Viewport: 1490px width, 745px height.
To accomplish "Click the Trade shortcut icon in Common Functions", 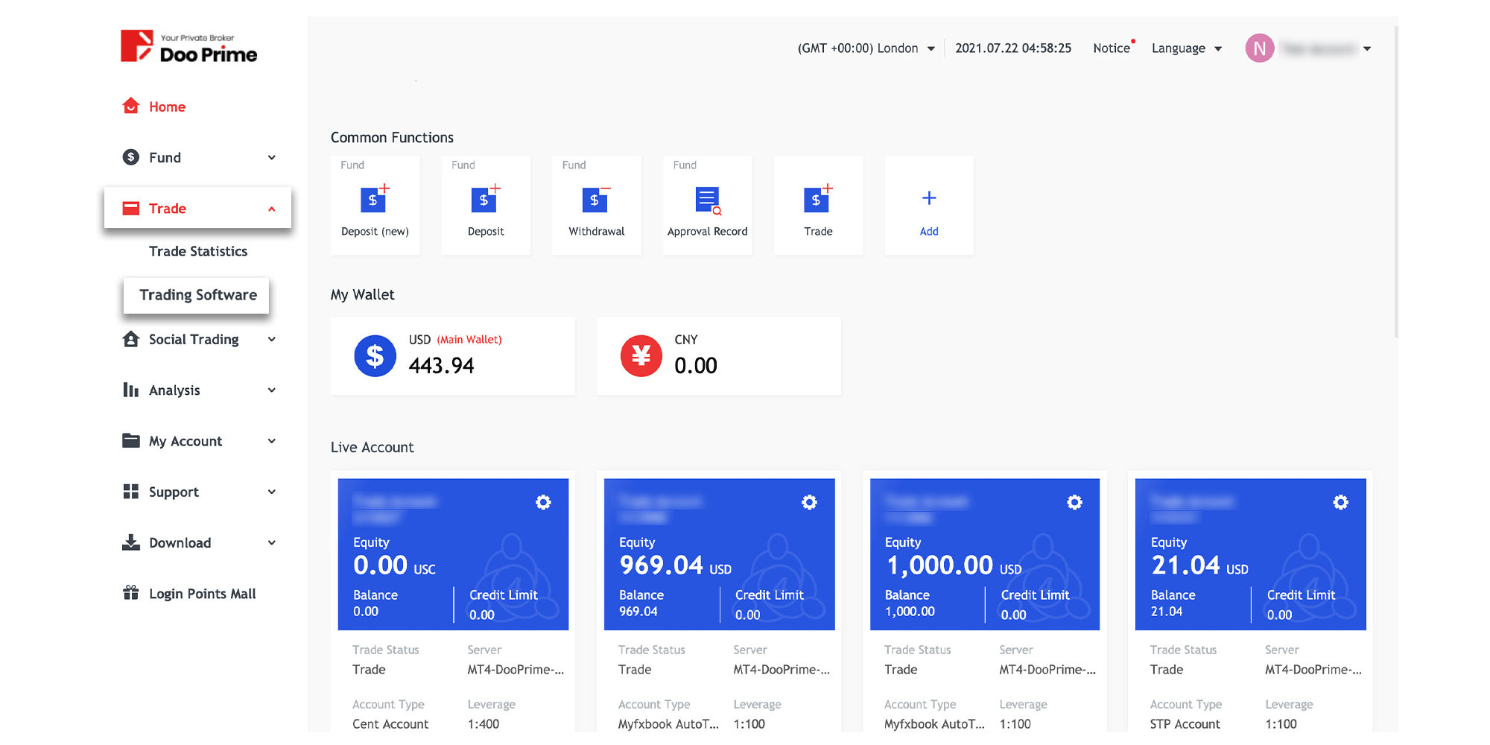I will click(817, 200).
